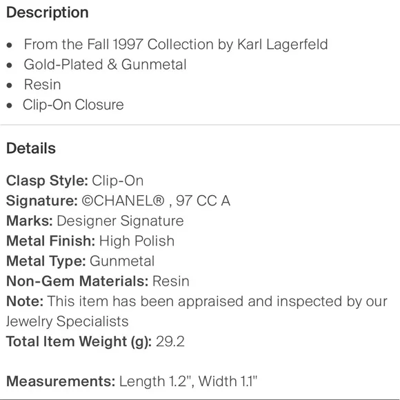Click the Clasp Style label

coord(47,181)
